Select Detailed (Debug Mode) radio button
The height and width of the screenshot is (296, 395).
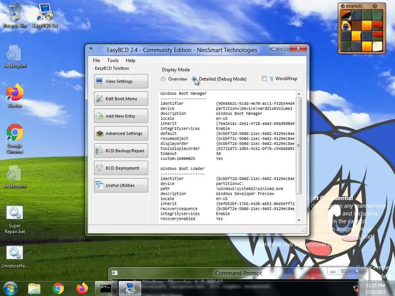point(194,79)
